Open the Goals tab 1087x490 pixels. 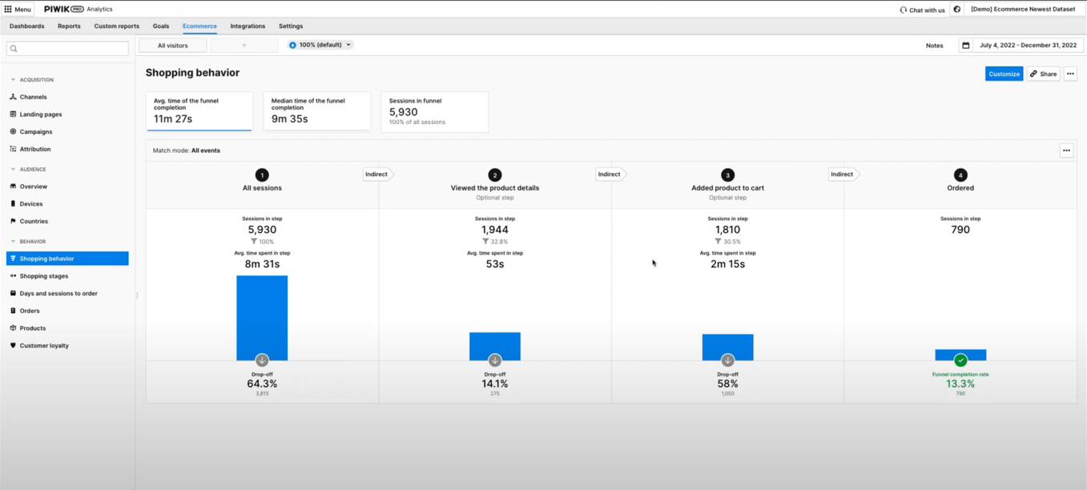pos(161,26)
